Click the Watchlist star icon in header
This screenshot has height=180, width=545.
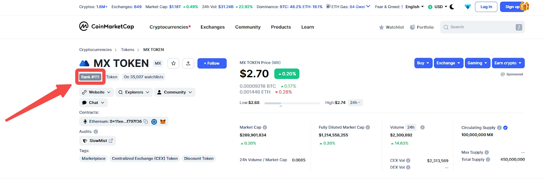click(x=381, y=27)
